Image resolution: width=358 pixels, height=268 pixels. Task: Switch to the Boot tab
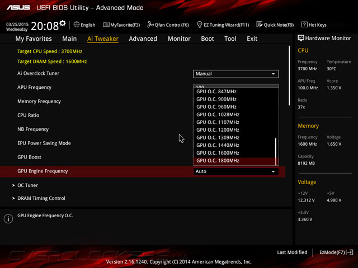pyautogui.click(x=208, y=39)
